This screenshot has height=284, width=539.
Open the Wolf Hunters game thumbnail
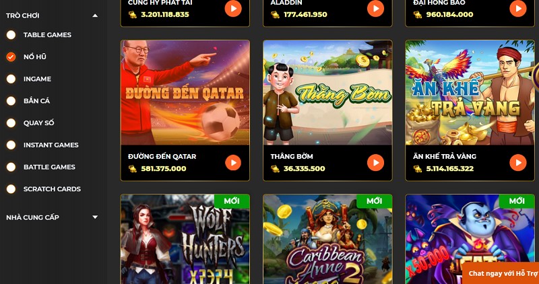(185, 240)
